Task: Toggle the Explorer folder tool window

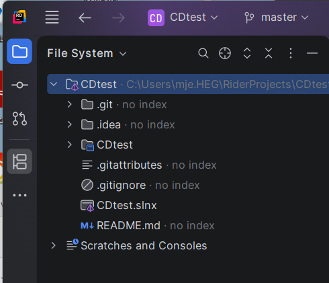Action: coord(19,51)
